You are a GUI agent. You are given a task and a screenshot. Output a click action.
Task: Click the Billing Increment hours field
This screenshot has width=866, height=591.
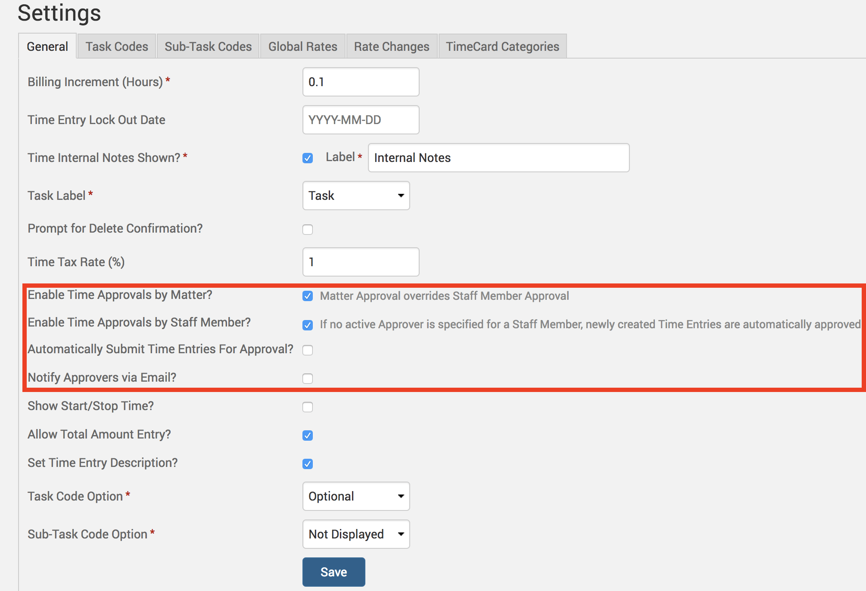pos(361,82)
